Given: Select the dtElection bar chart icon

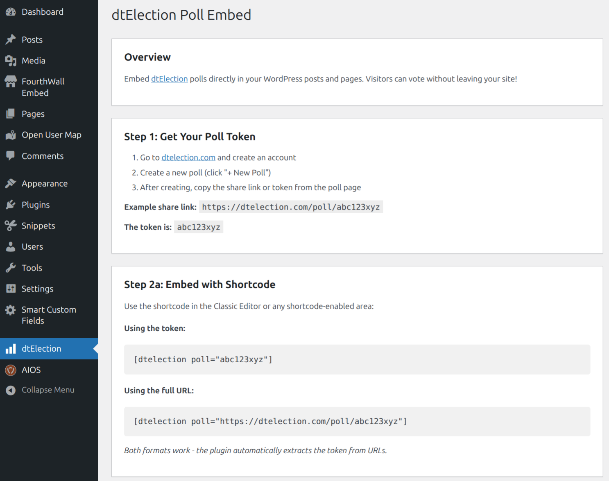Looking at the screenshot, I should [11, 348].
